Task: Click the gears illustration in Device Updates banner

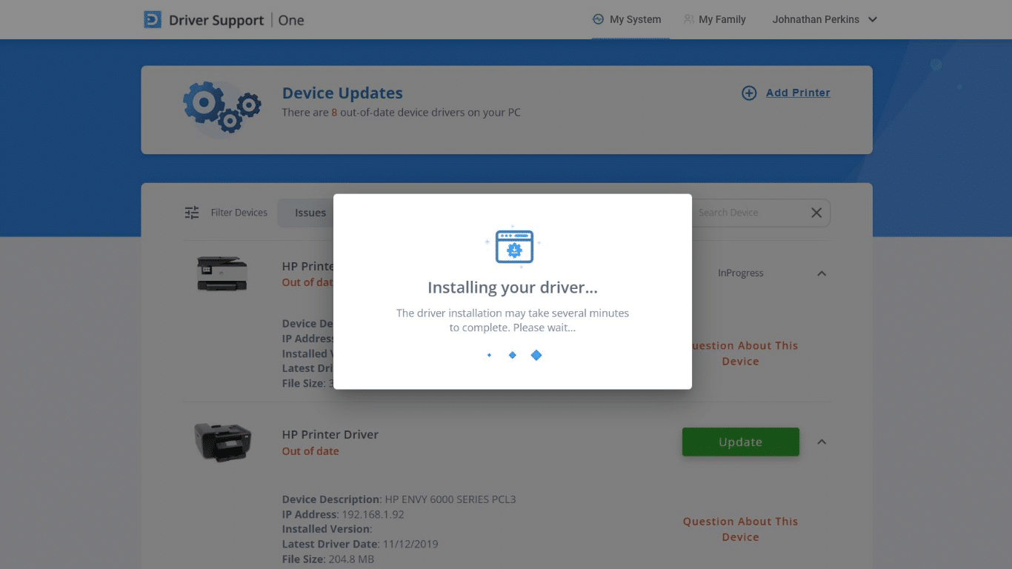Action: coord(222,109)
